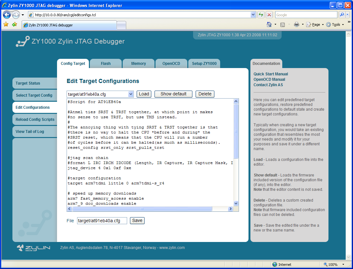This screenshot has height=269, width=353.
Task: Open the Print options dropdown arrow
Action: pyautogui.click(x=303, y=24)
